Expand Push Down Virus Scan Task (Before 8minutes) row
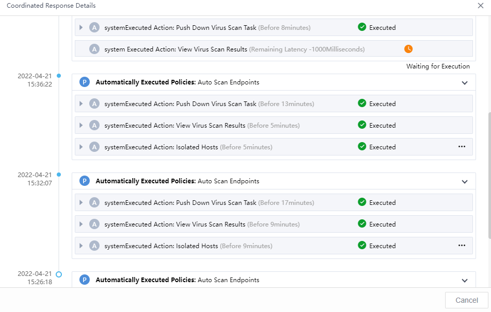The width and height of the screenshot is (491, 312). click(x=81, y=27)
